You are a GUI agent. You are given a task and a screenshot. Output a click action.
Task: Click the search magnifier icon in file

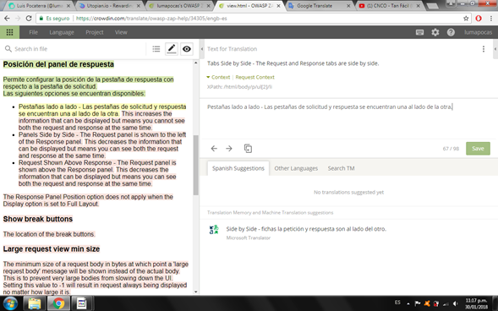(x=8, y=49)
